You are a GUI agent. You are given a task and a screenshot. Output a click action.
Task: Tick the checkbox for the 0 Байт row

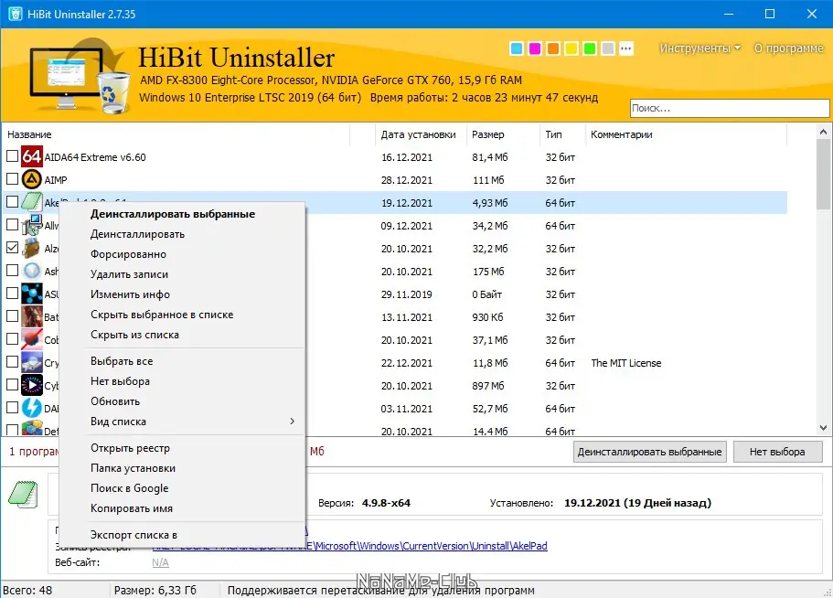12,294
